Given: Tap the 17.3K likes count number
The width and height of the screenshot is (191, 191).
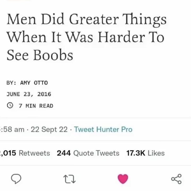Looking at the screenshot, I should coord(136,153).
